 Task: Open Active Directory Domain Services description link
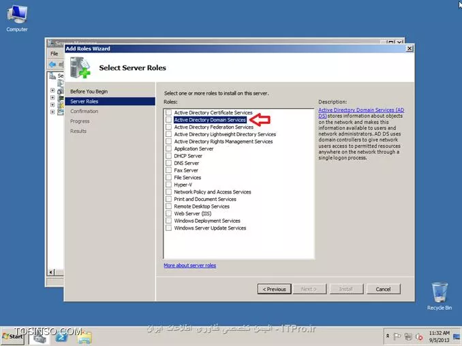point(361,113)
